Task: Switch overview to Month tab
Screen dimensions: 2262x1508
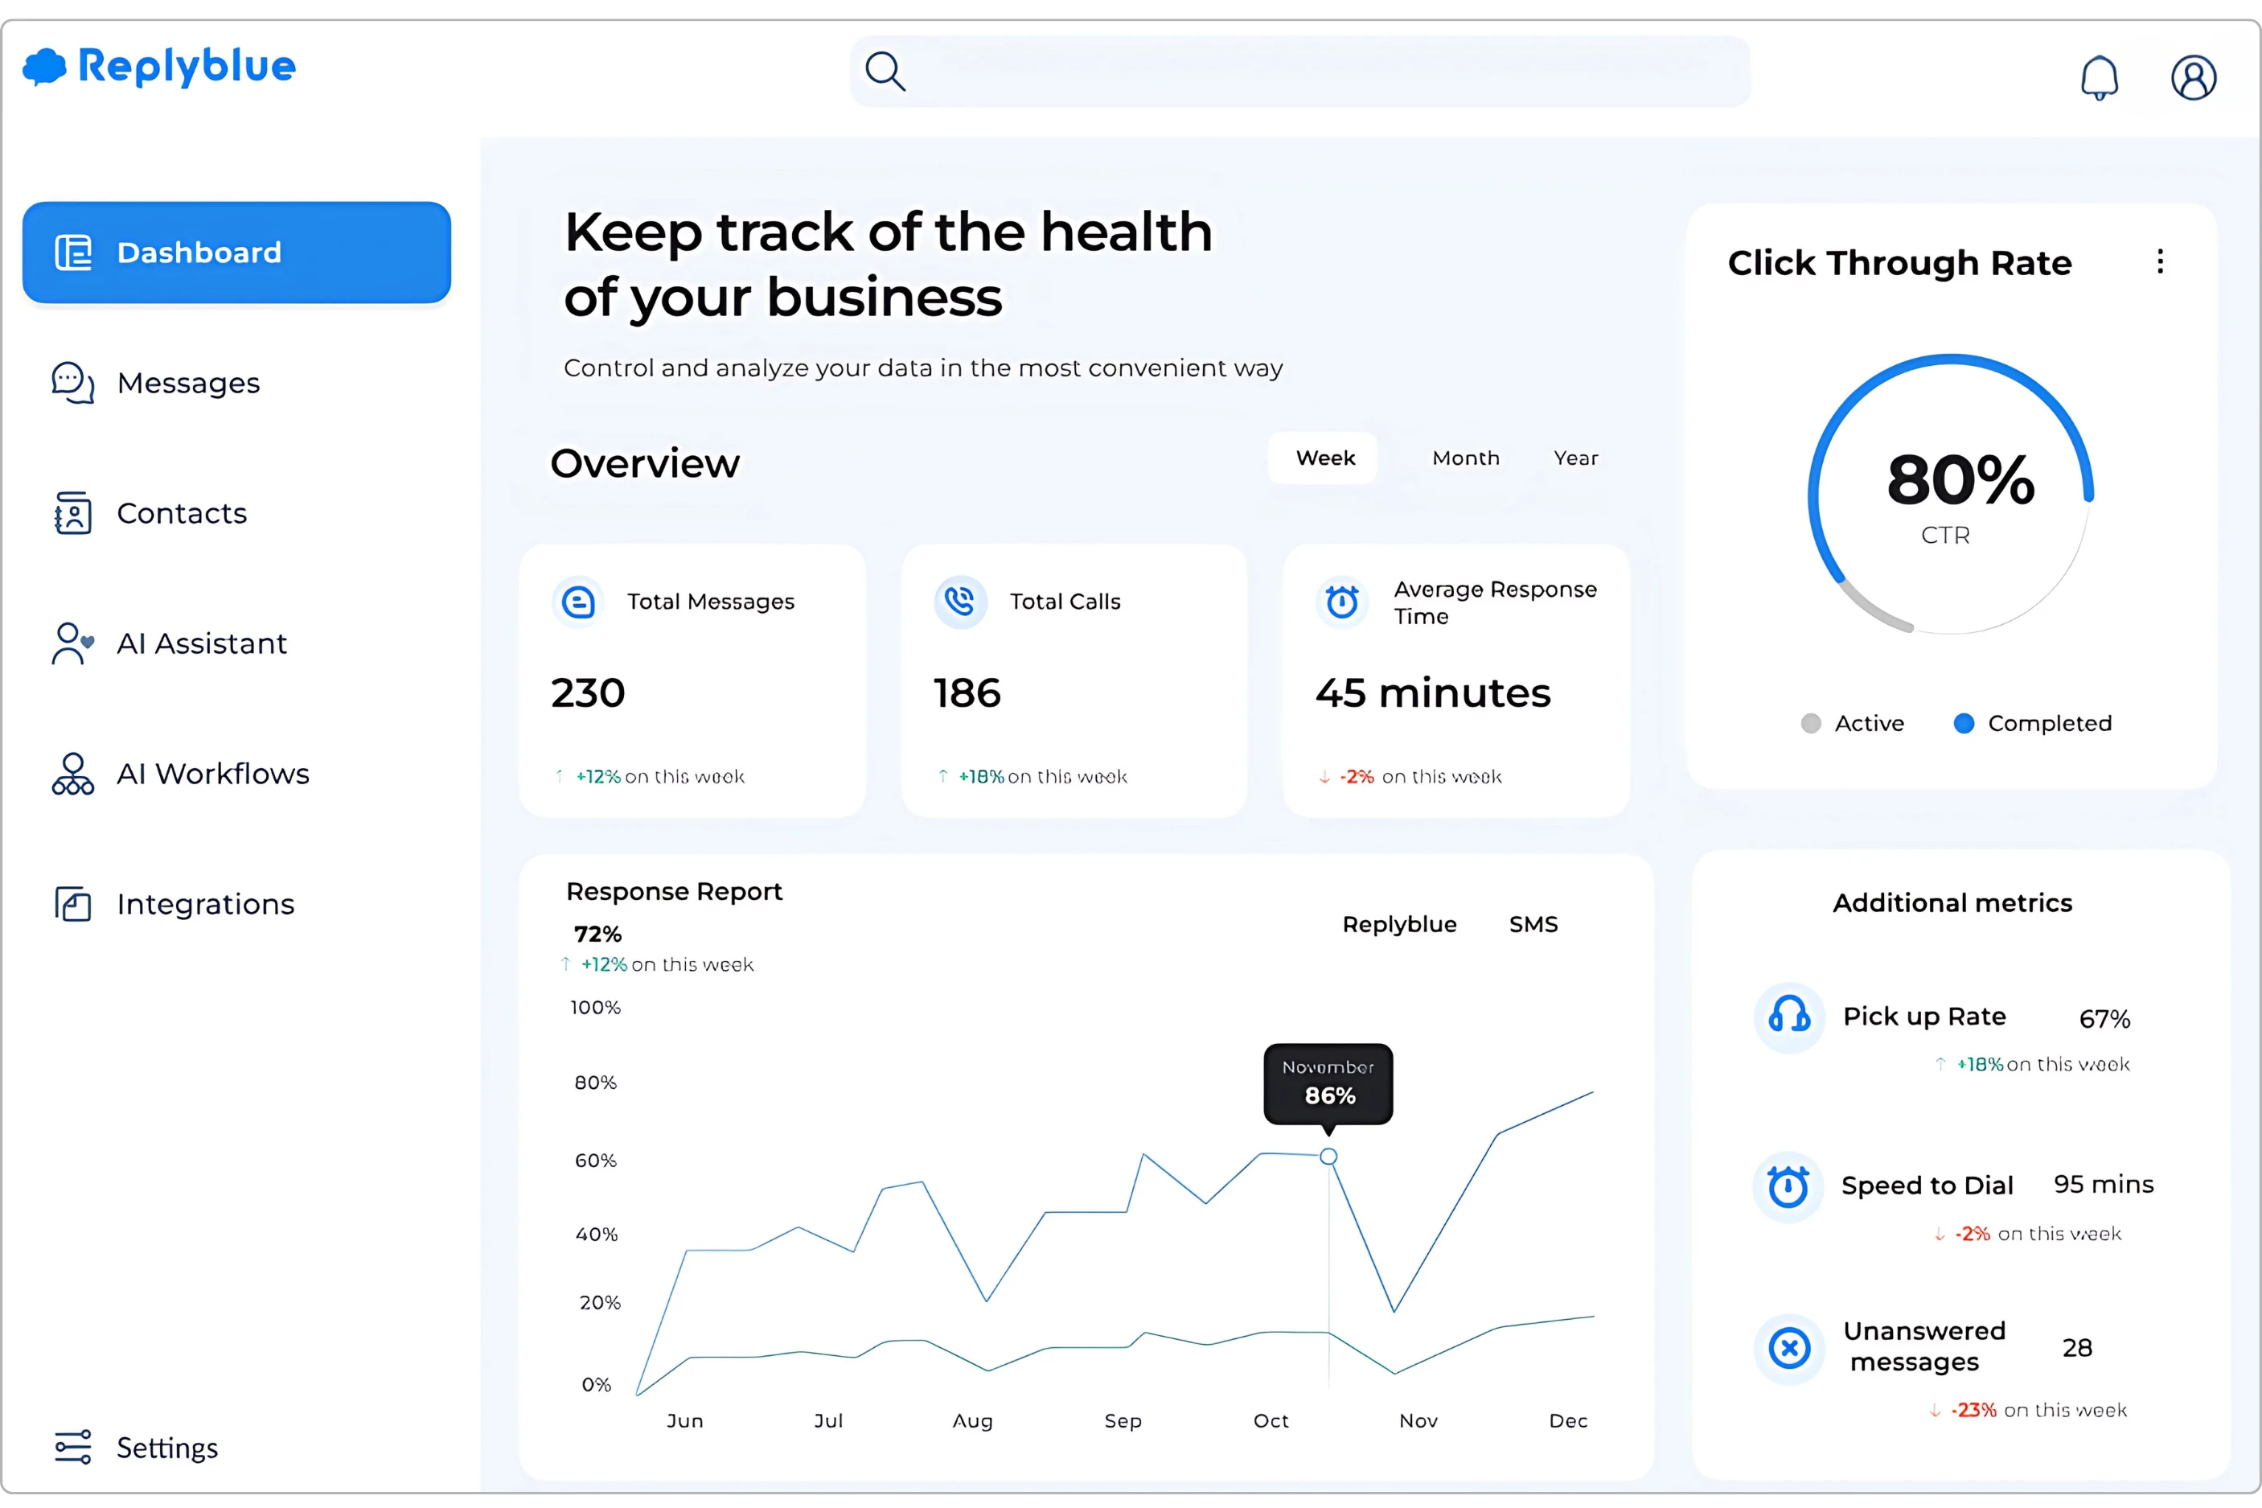Action: 1465,458
